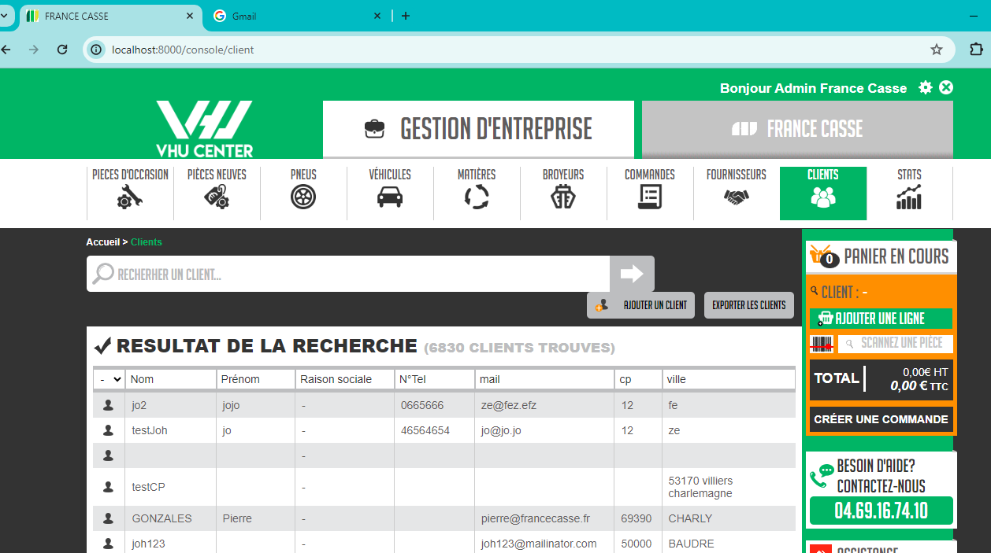Click Exporter les clients button
The image size is (991, 553).
tap(748, 305)
